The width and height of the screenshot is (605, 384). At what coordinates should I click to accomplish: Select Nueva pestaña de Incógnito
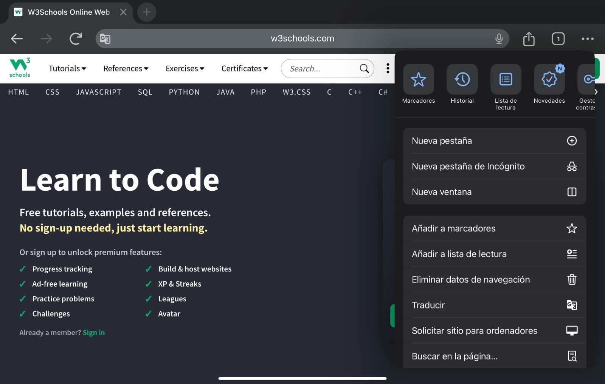pos(495,167)
